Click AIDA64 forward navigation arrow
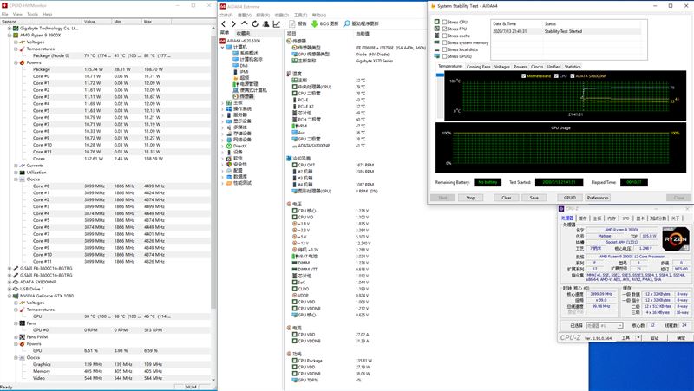Viewport: 694px width, 391px height. coord(233,24)
